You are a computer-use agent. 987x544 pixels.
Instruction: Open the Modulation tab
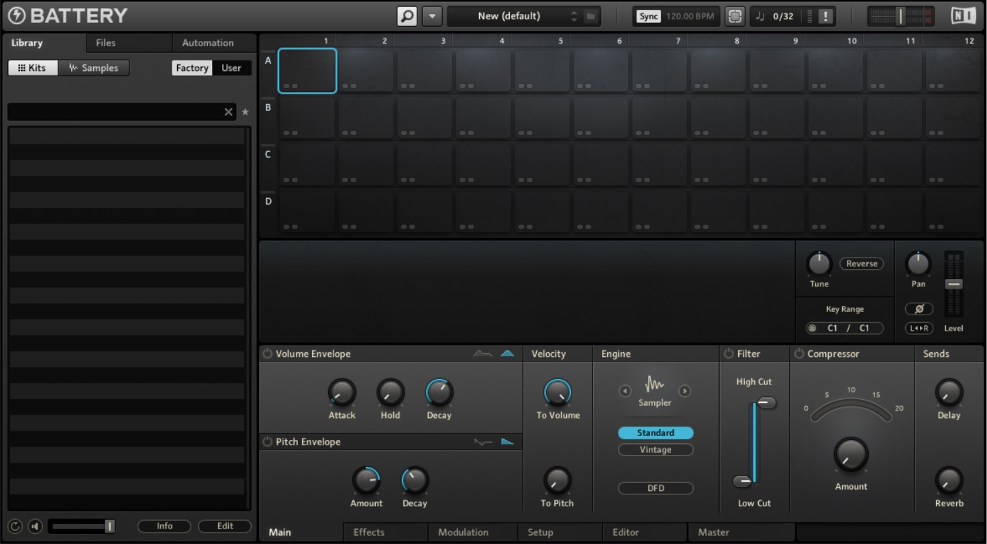coord(463,533)
